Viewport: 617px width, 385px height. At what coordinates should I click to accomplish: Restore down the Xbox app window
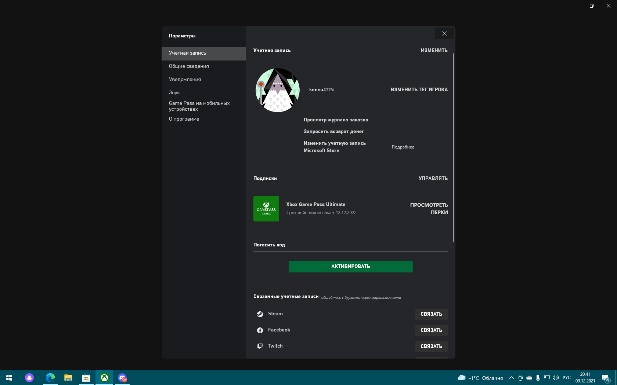(x=592, y=6)
